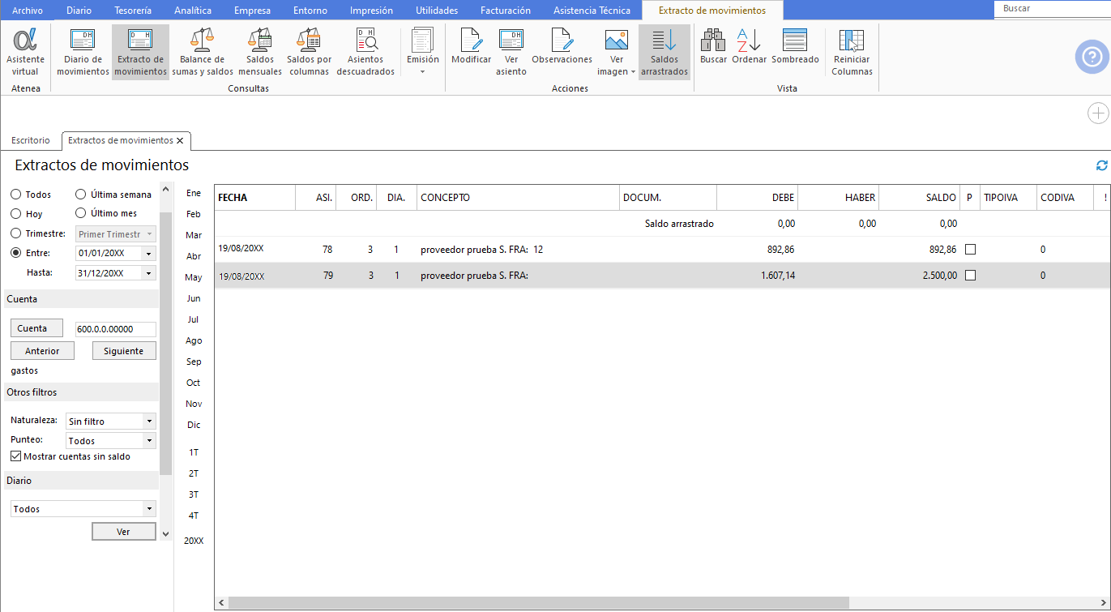The image size is (1111, 612).
Task: Check the P box for entry 78
Action: [970, 250]
